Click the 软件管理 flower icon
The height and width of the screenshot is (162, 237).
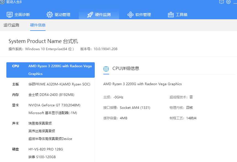130,15
